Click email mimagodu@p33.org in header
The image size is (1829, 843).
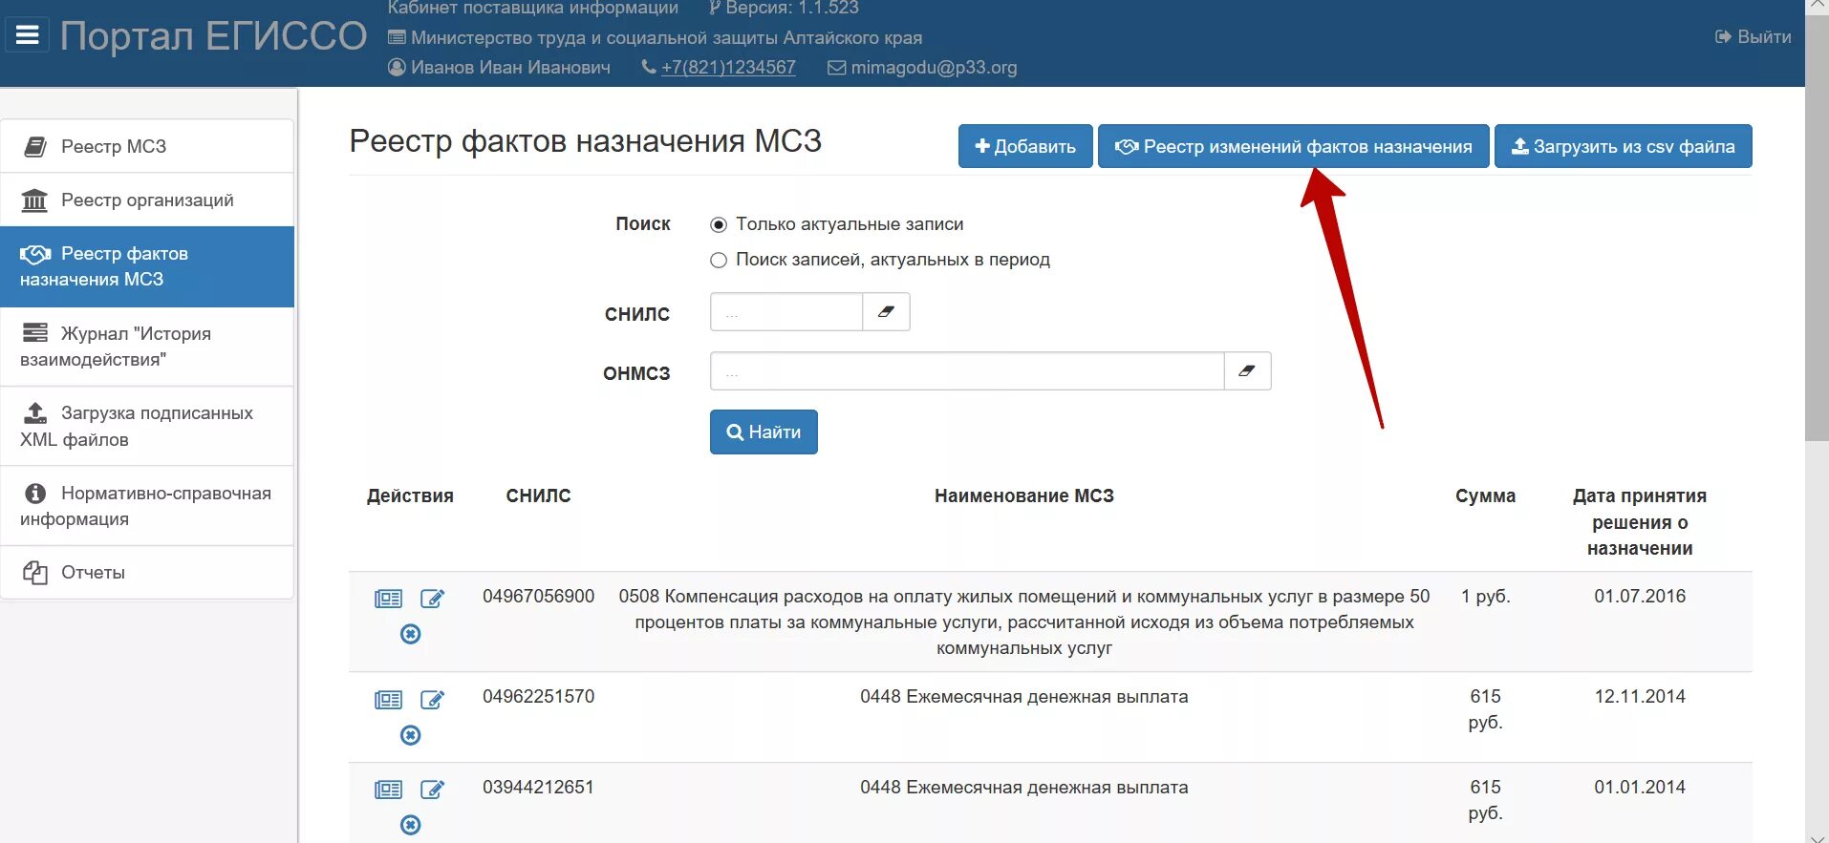click(x=934, y=68)
